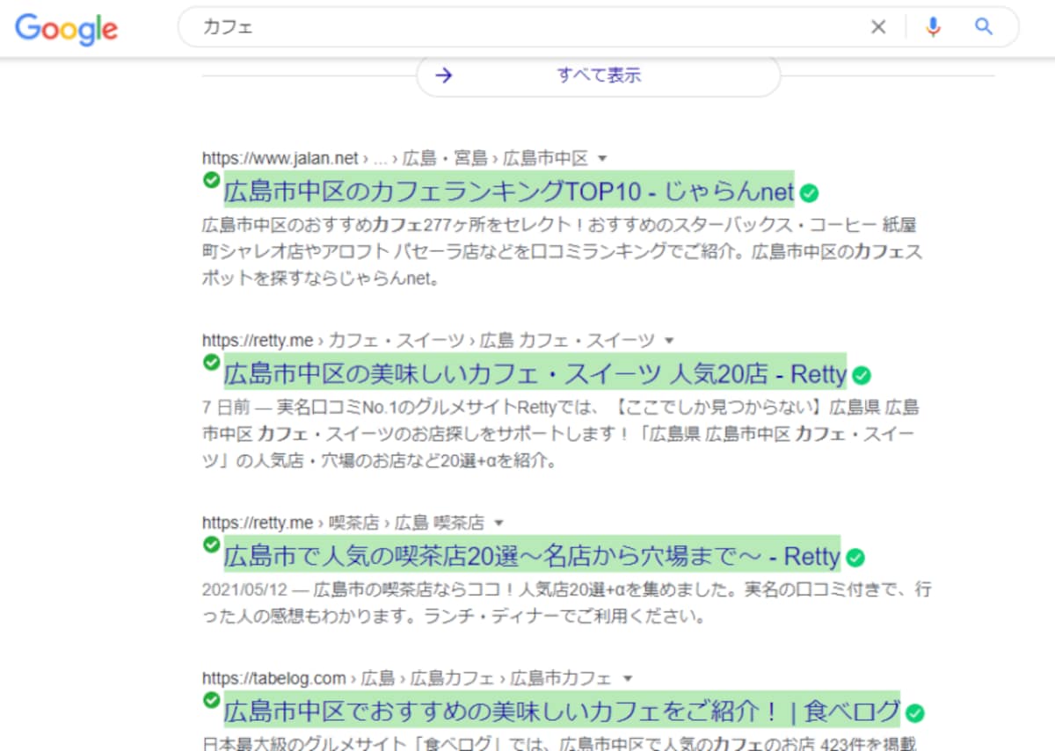
Task: Clear the search box with X icon
Action: pos(878,27)
